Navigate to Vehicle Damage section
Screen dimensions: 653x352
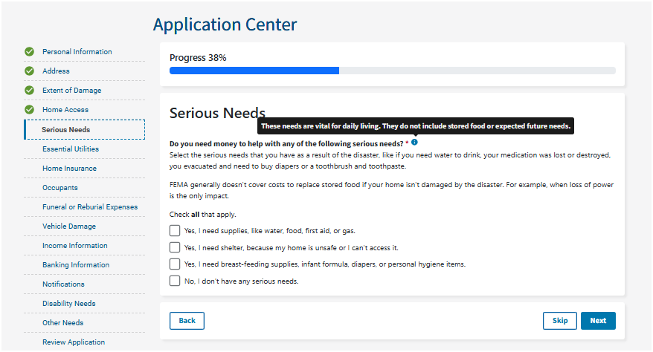pos(69,226)
